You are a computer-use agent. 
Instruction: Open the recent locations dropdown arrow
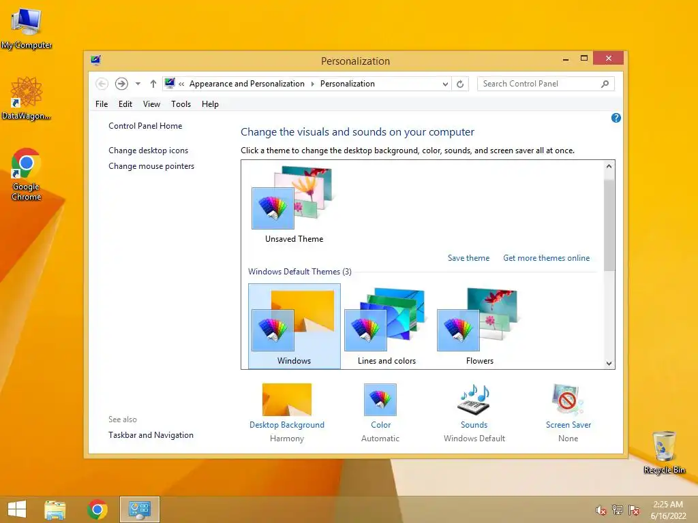click(138, 84)
